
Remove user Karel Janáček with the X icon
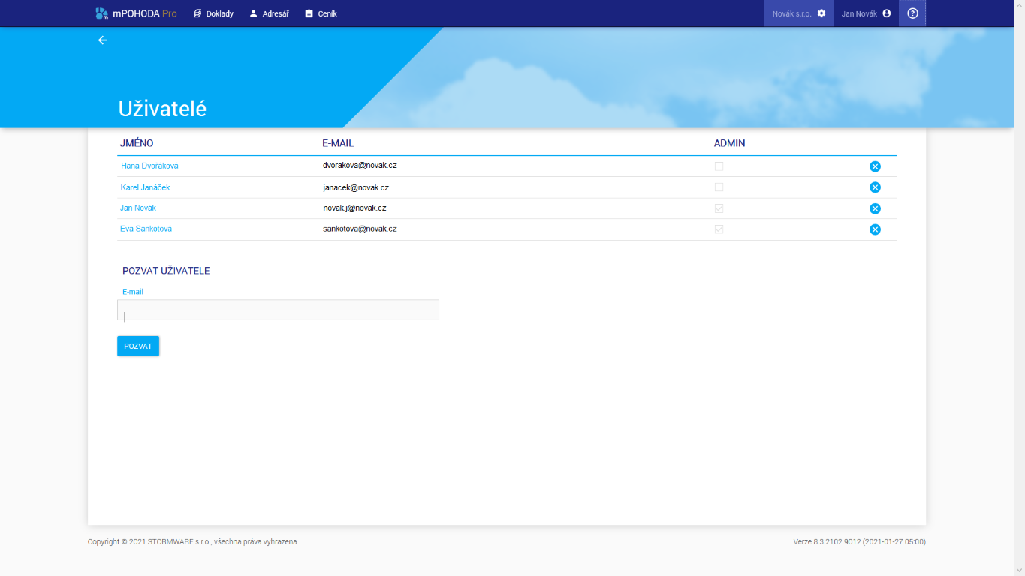(x=875, y=187)
